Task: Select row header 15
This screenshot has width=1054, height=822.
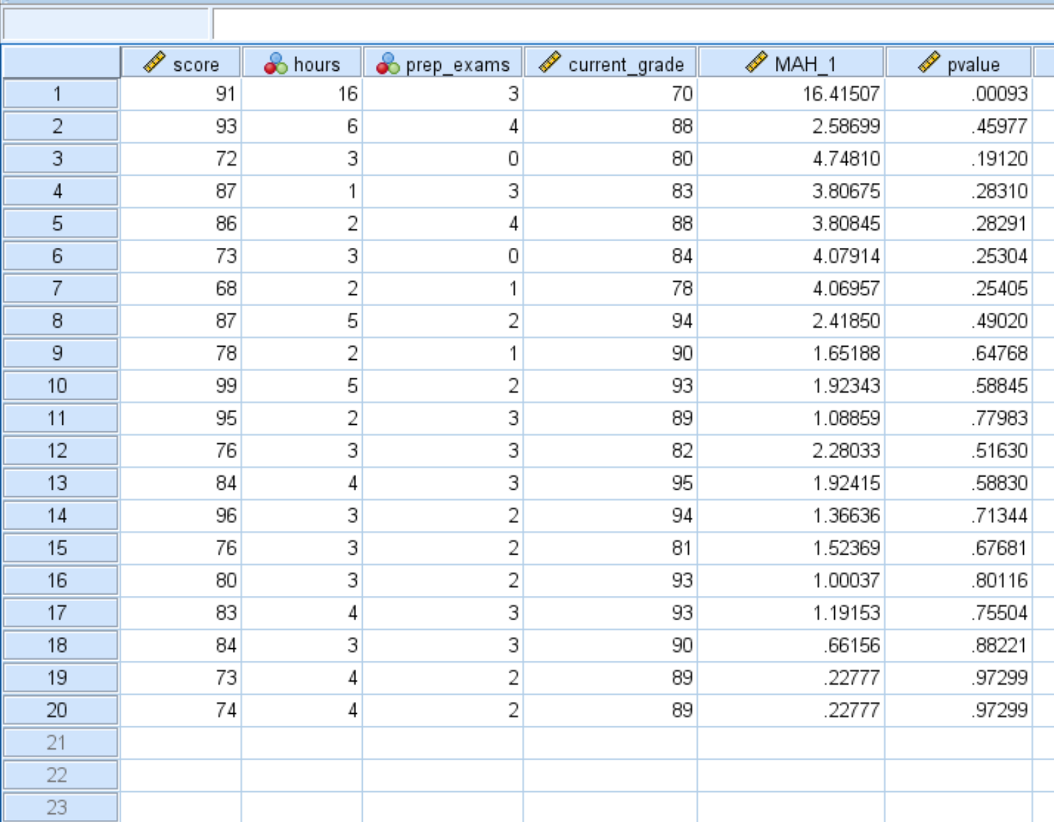Action: 60,548
